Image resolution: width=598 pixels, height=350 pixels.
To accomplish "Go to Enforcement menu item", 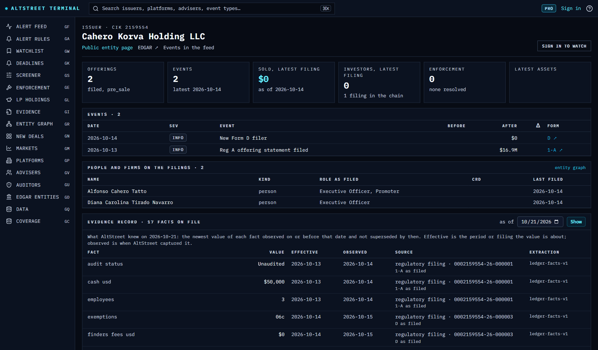I will [x=38, y=87].
